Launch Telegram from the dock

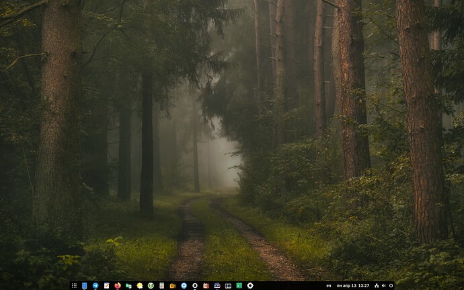pos(95,285)
